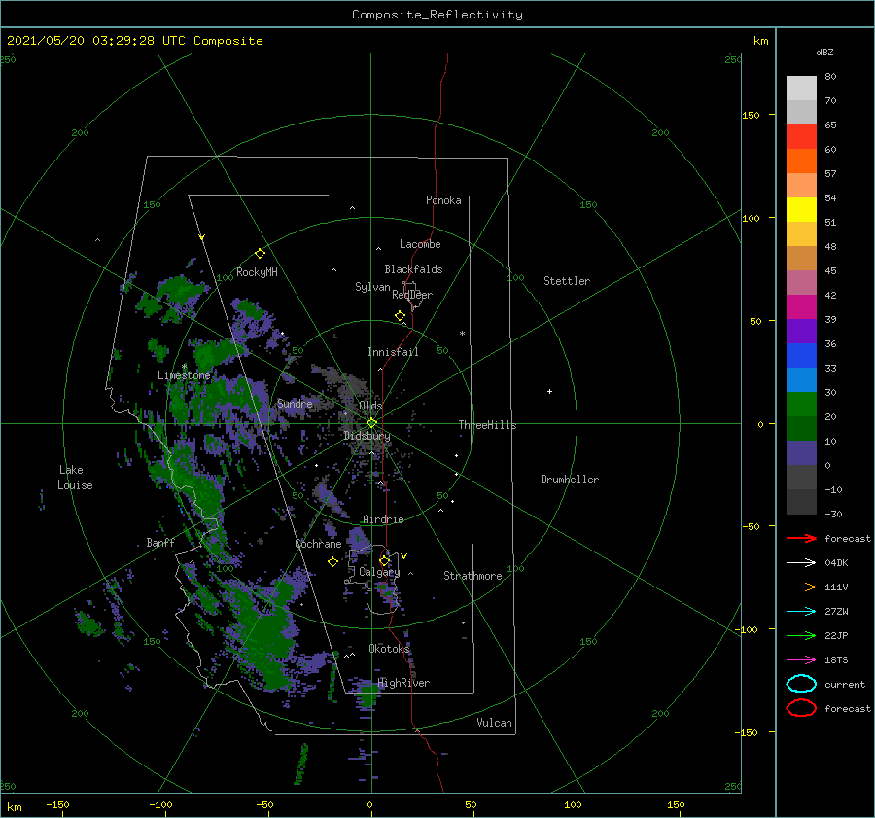Click the Sundre town label
The image size is (875, 818).
coord(295,403)
